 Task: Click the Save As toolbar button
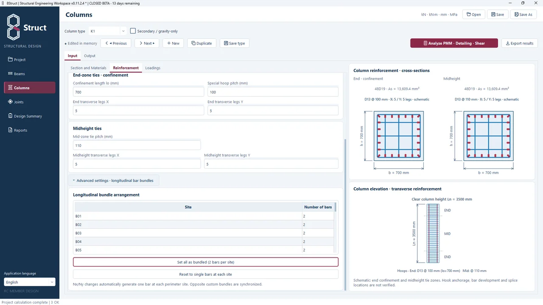pos(523,14)
